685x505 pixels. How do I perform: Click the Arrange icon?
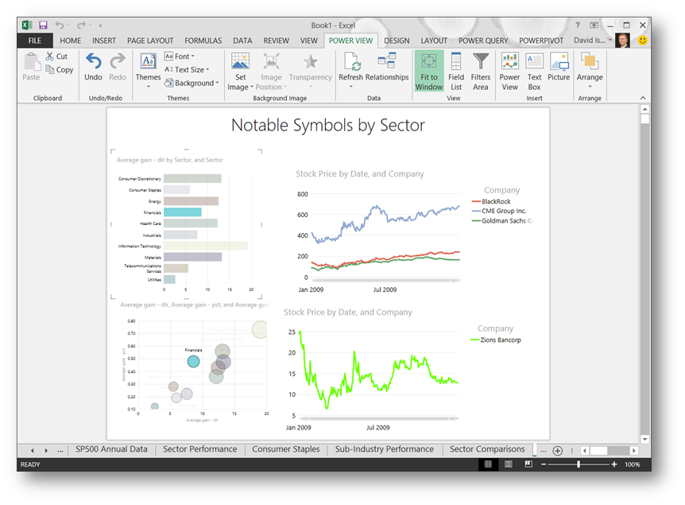tap(590, 61)
